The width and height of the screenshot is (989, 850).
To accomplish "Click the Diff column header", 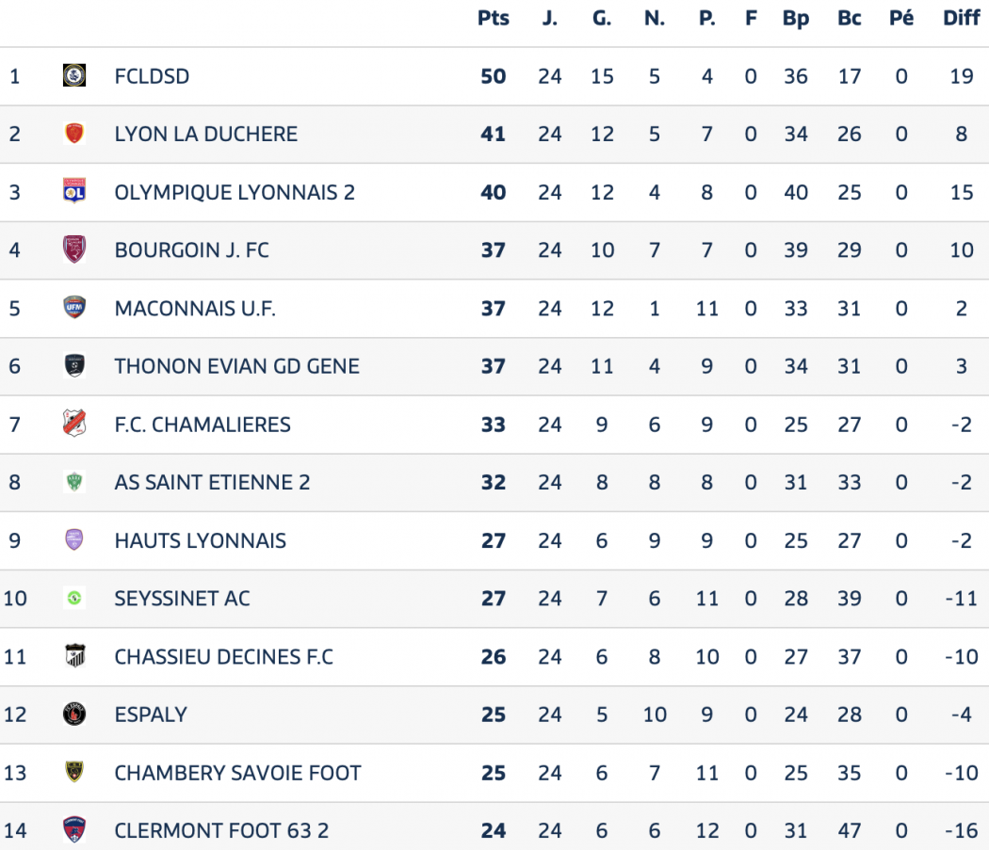I will pyautogui.click(x=962, y=18).
